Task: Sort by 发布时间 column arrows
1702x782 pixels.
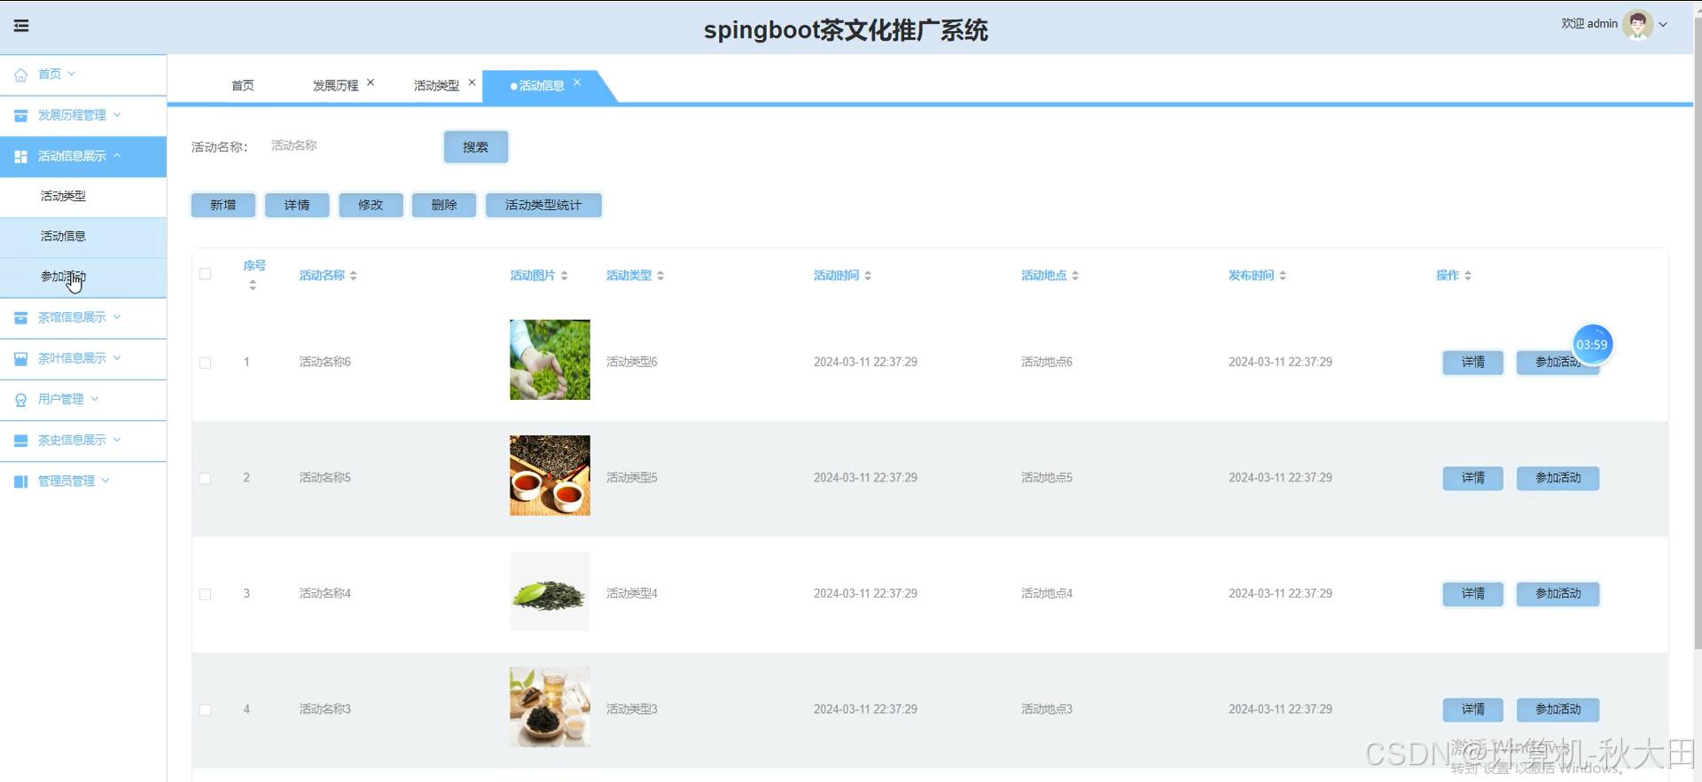Action: pos(1283,276)
